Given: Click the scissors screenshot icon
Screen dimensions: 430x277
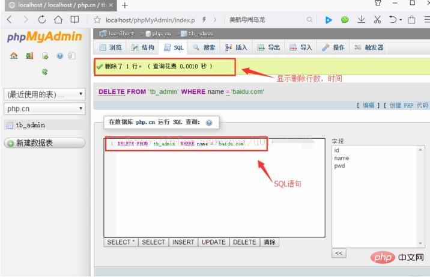Looking at the screenshot, I should point(377,19).
